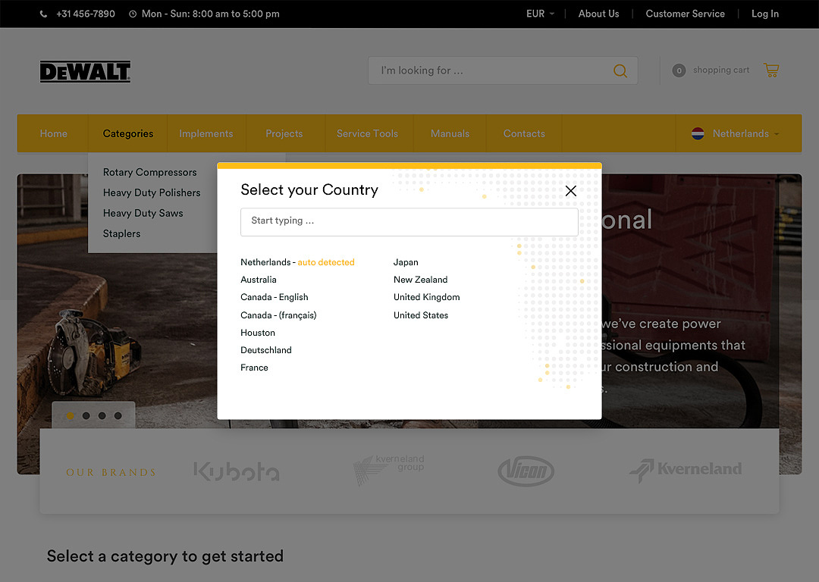Image resolution: width=819 pixels, height=582 pixels.
Task: Open the Implements menu item
Action: coord(206,133)
